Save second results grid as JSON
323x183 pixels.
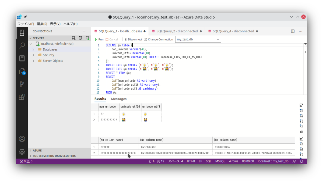[x=301, y=155]
